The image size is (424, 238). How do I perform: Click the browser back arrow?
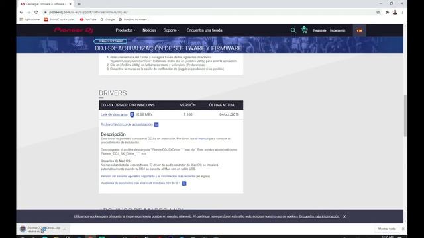pyautogui.click(x=21, y=12)
